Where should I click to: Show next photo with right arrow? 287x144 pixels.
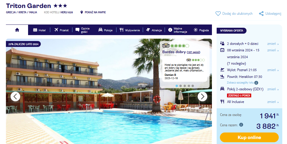pos(202,96)
